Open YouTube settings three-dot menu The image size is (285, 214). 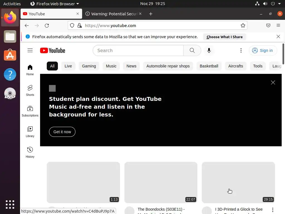point(241,50)
